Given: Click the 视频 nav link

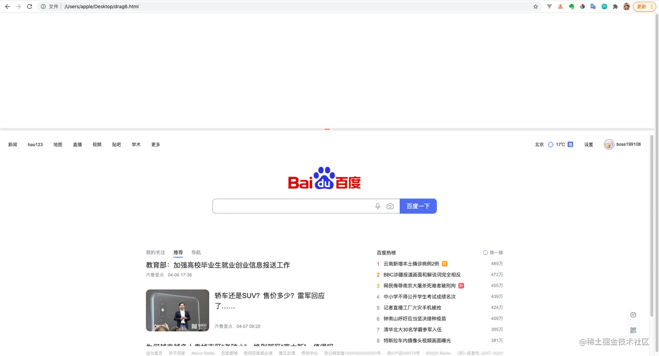Looking at the screenshot, I should 97,144.
